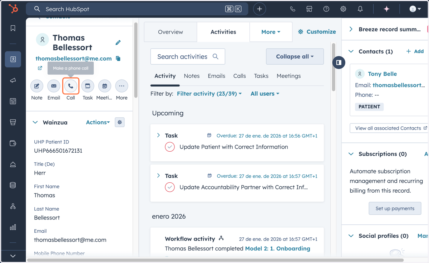Collapse the Contacts (1) section
Image resolution: width=429 pixels, height=263 pixels.
(x=351, y=51)
